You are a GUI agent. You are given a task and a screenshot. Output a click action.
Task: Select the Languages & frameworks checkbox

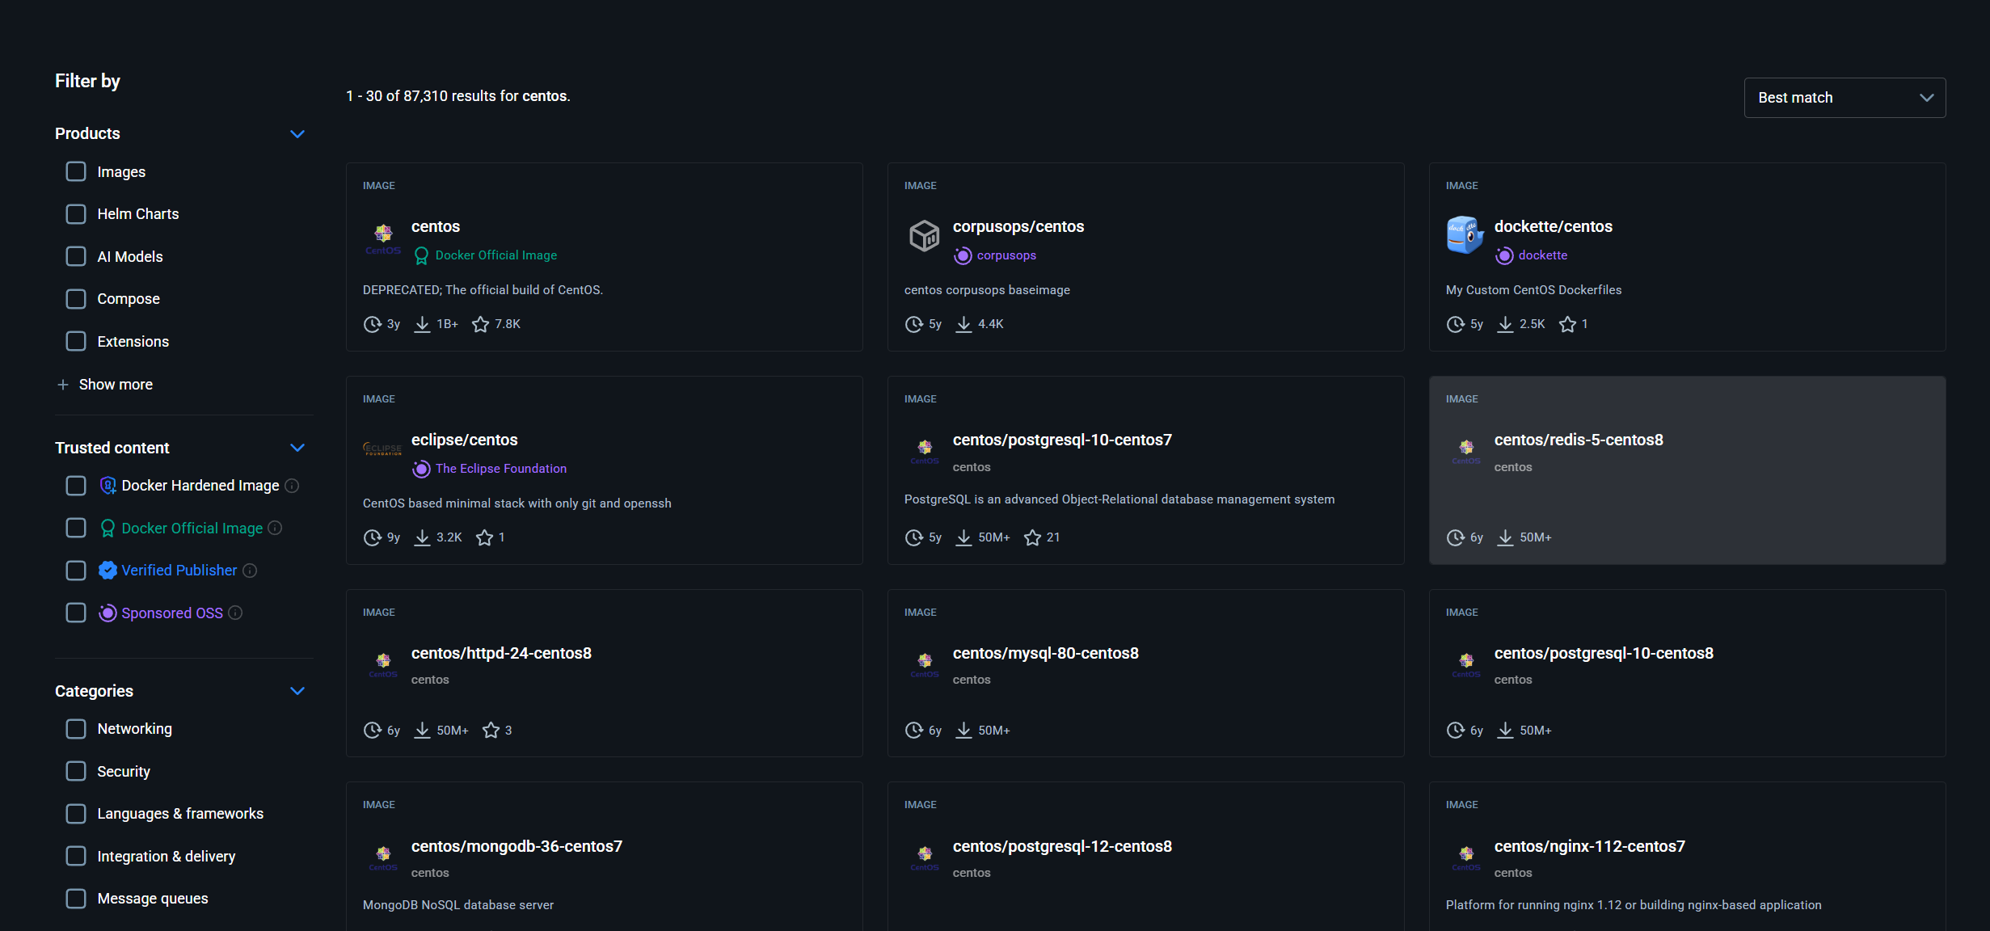point(76,814)
